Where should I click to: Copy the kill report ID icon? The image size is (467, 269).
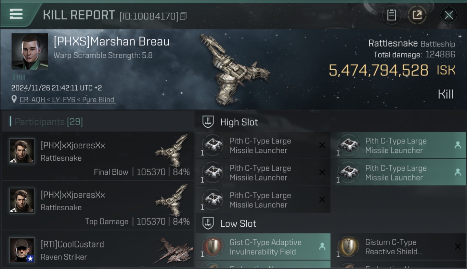[183, 16]
